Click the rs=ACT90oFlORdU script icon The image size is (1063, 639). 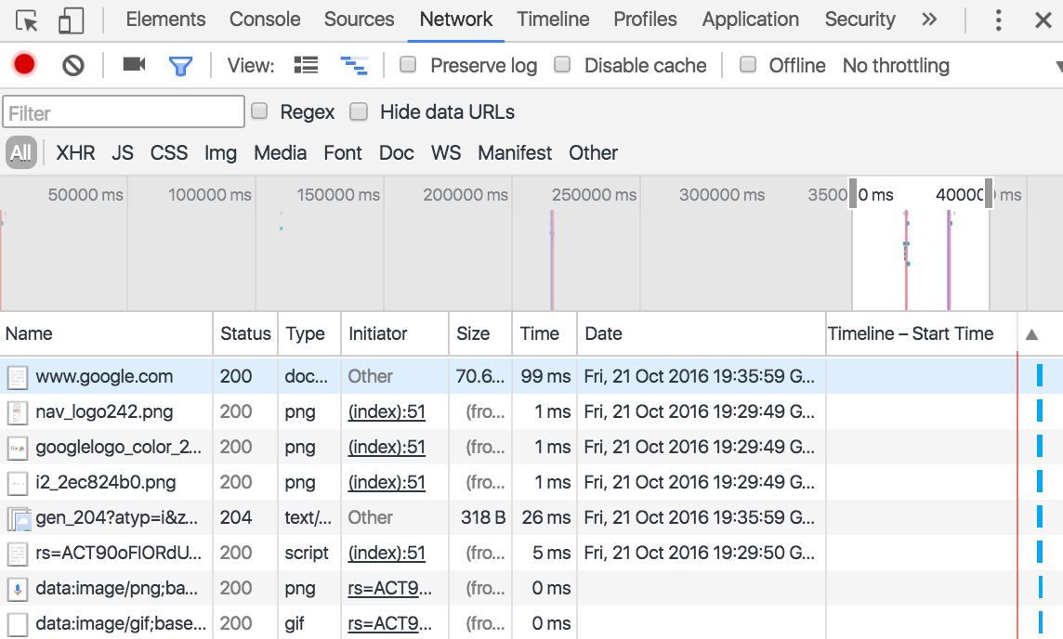17,554
